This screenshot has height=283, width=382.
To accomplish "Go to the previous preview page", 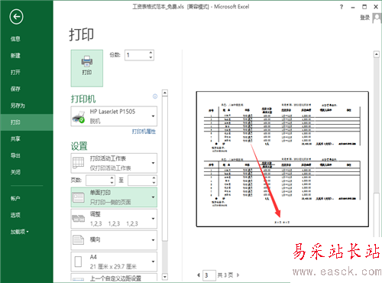I will [x=199, y=275].
